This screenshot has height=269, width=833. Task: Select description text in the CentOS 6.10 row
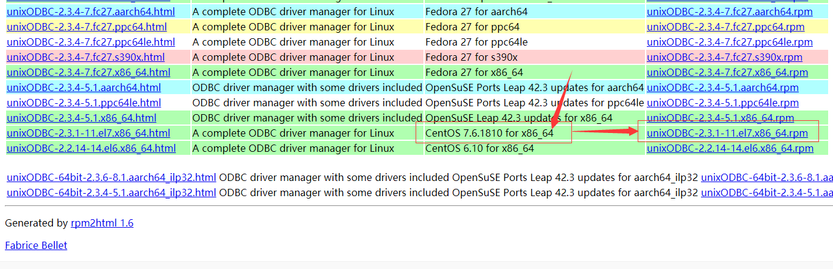pyautogui.click(x=293, y=148)
